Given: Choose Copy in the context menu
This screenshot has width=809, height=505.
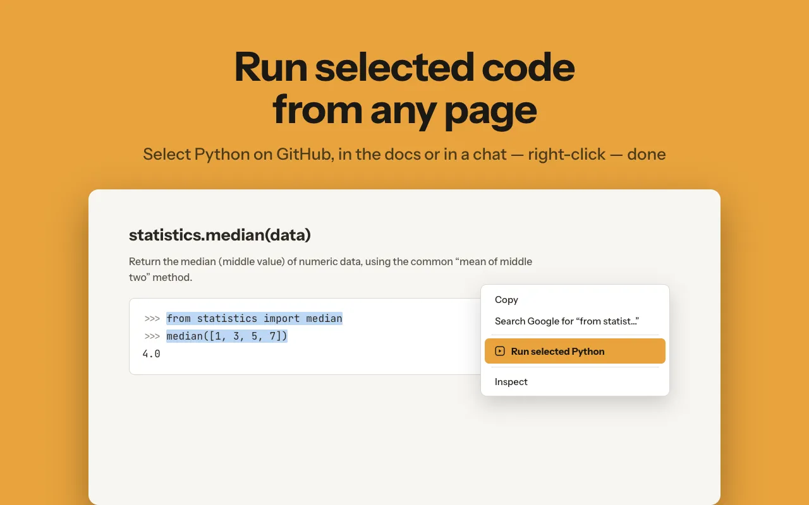Looking at the screenshot, I should click(x=575, y=300).
